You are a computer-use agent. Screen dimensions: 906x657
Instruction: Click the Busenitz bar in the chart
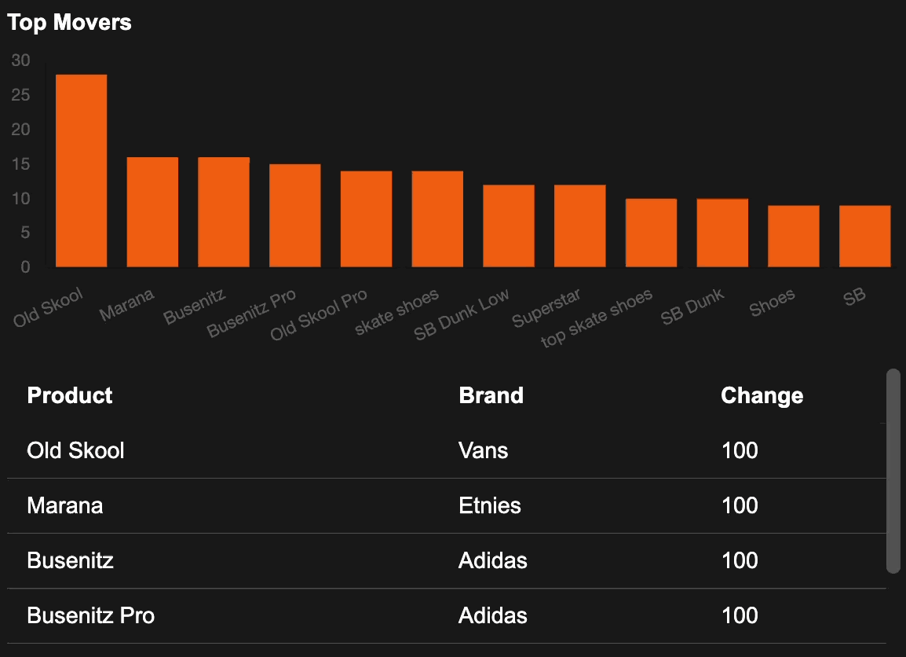(x=224, y=212)
